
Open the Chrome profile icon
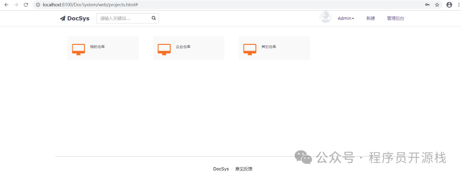449,5
